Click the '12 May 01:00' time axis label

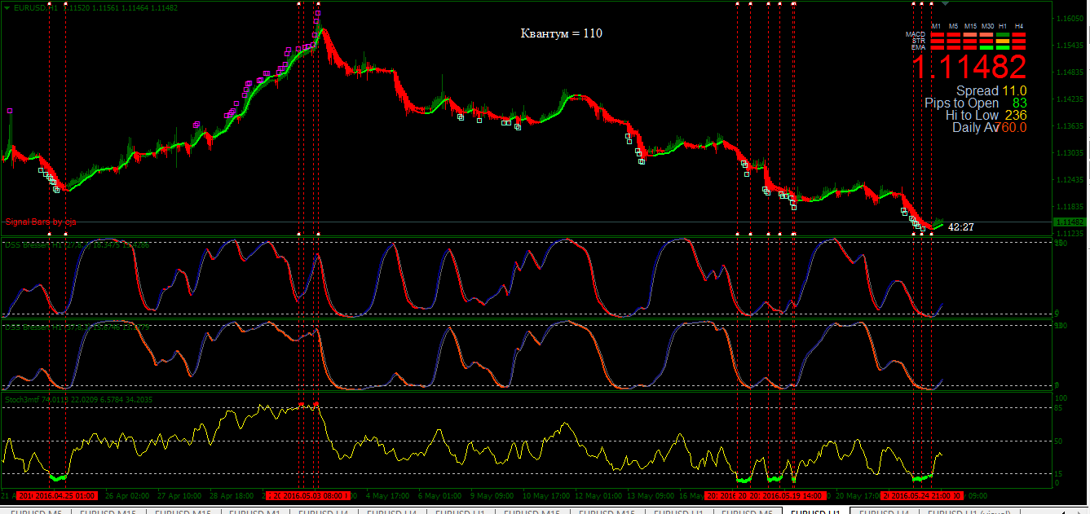[x=599, y=495]
